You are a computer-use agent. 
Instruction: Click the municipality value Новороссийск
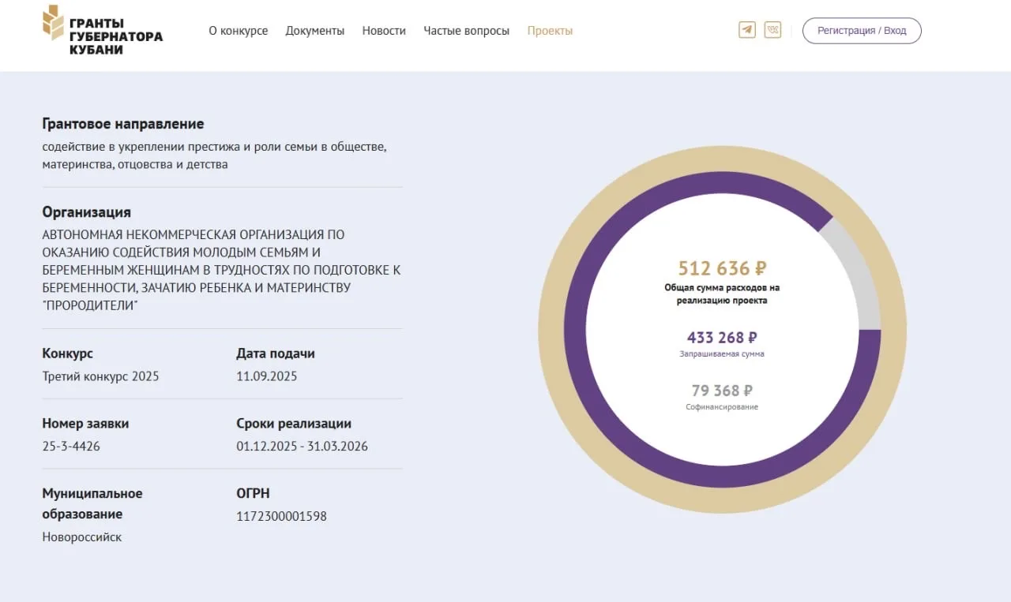click(x=82, y=537)
